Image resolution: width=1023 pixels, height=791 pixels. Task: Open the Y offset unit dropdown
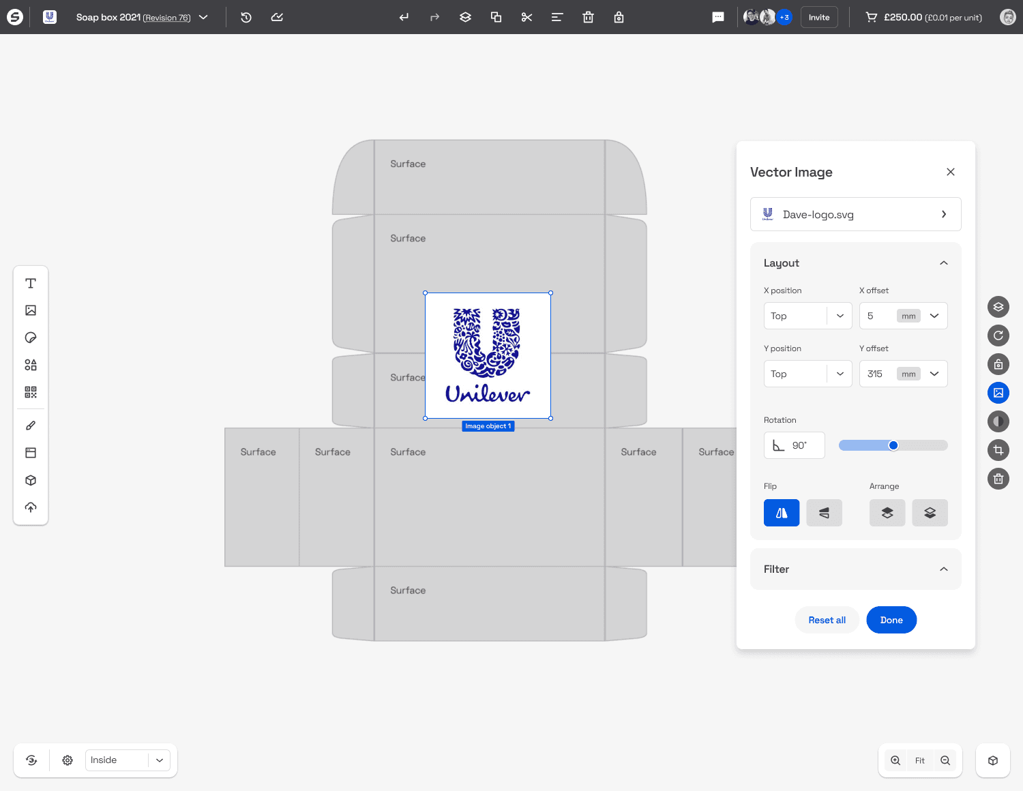tap(934, 374)
